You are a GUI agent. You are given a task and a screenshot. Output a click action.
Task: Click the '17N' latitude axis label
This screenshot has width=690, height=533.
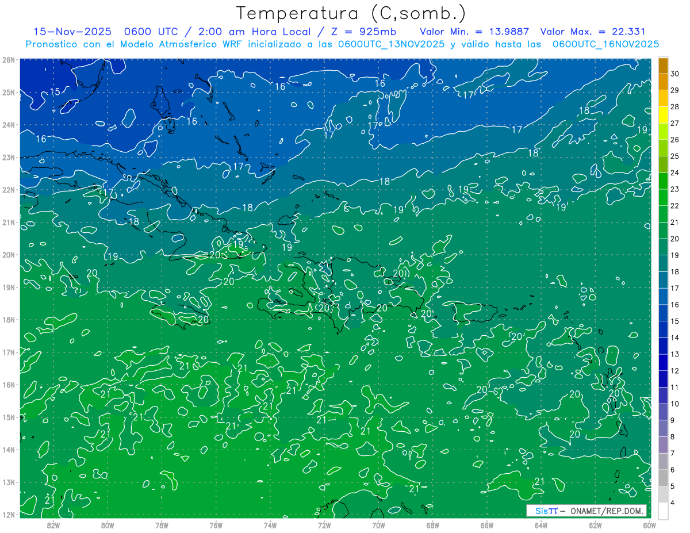click(9, 352)
